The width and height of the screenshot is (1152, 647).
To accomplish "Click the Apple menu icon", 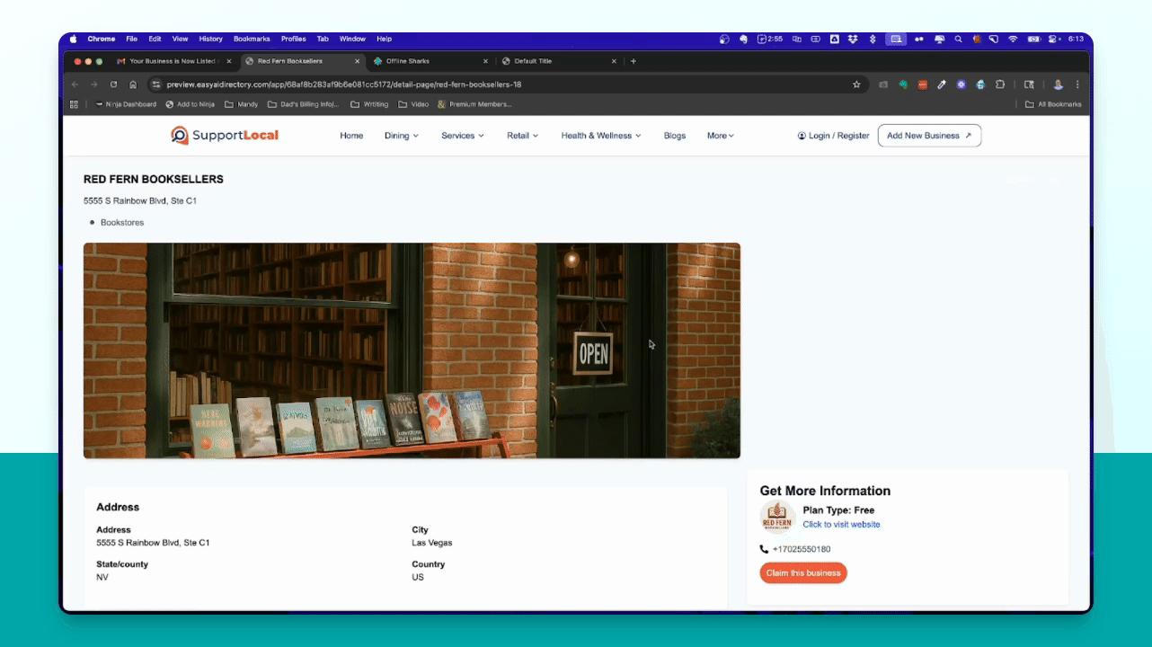I will 73,39.
